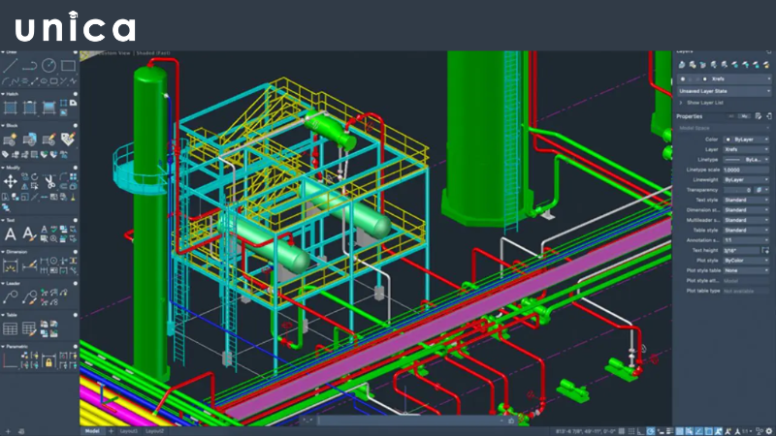The width and height of the screenshot is (776, 436).
Task: Select the Multiline Text tool
Action: coord(11,234)
